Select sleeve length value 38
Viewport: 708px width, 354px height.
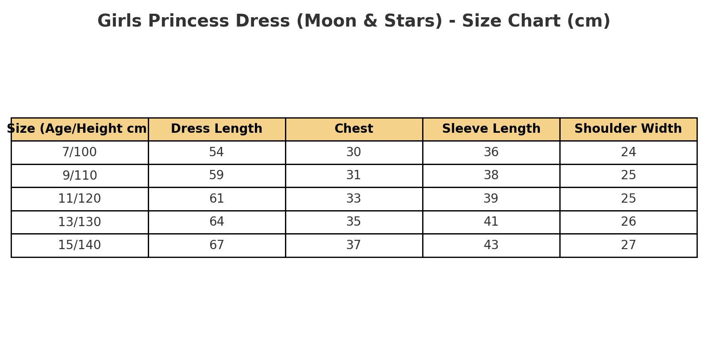[491, 176]
